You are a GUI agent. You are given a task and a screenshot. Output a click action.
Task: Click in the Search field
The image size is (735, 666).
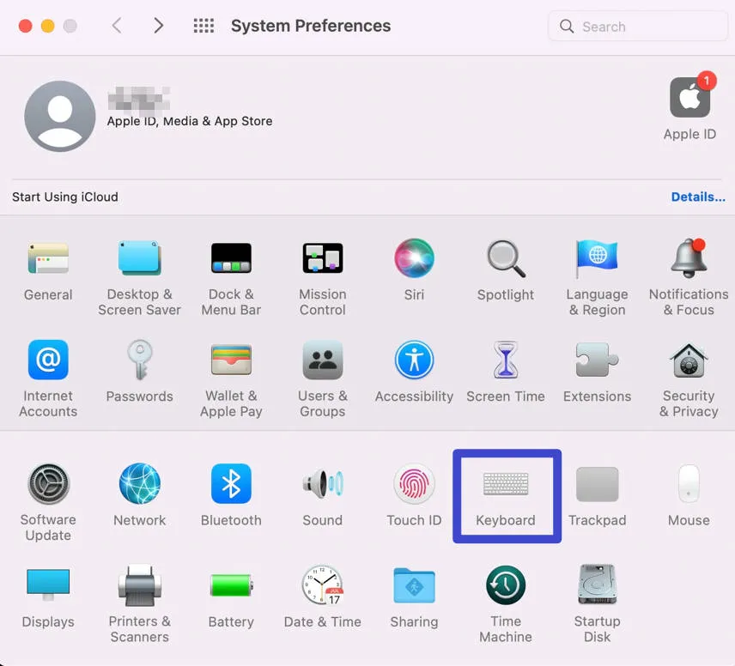click(637, 27)
